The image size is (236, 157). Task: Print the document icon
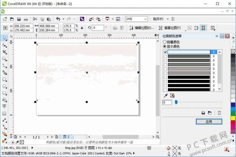pyautogui.click(x=26, y=19)
